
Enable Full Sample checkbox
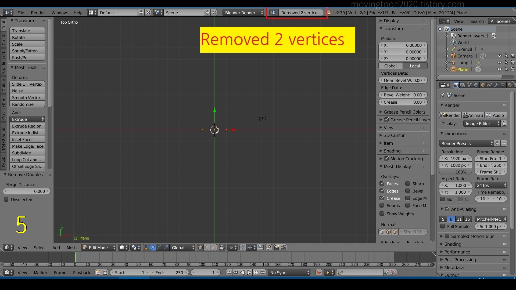443,226
